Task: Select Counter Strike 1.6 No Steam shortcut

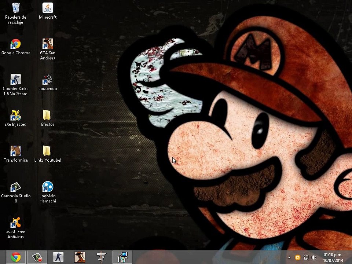Action: [15, 85]
